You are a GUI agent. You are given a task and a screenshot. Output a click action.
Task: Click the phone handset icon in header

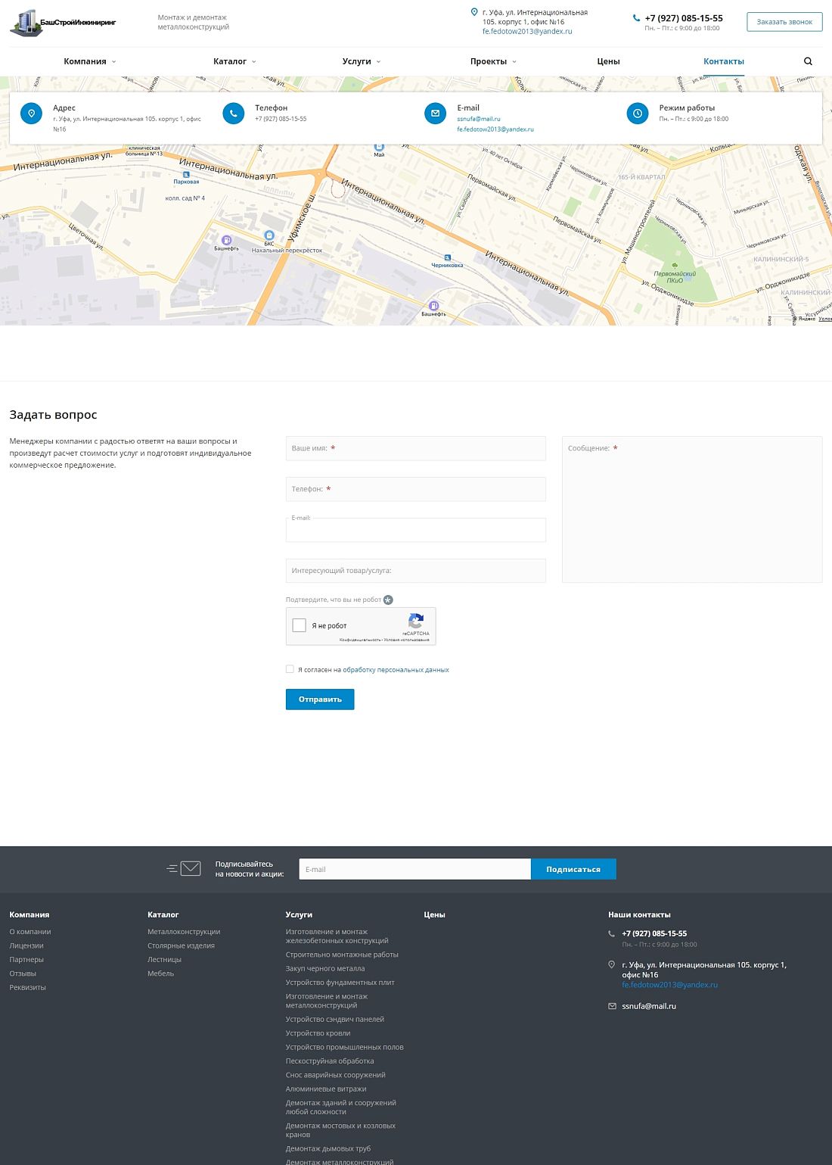pos(636,18)
